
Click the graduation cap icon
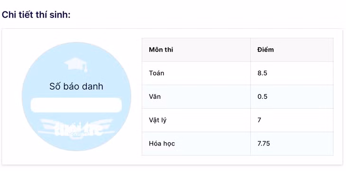point(75,64)
